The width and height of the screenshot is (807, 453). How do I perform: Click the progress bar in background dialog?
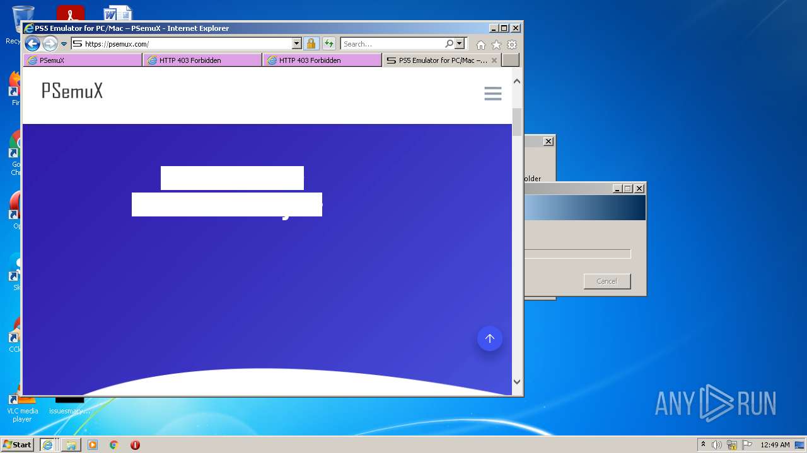[x=578, y=254]
